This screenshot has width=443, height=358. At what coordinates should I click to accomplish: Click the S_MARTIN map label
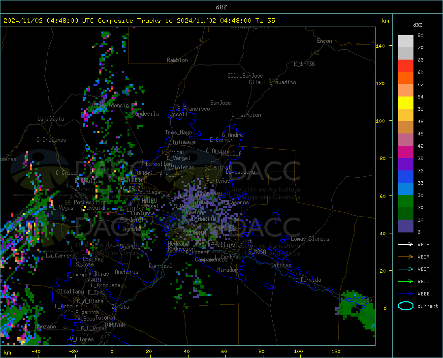click(x=204, y=219)
